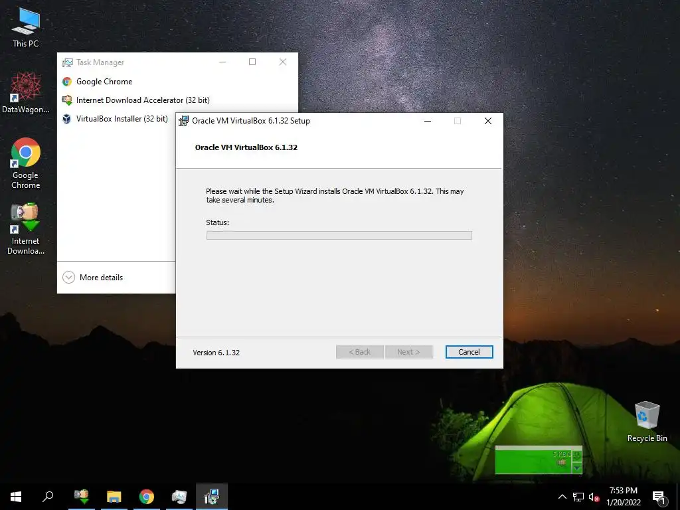The image size is (680, 510).
Task: Launch Google Chrome from desktop shortcut
Action: 26,163
